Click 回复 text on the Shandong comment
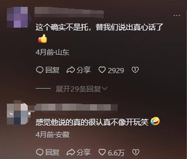Screen dimensions: 187x159 click(x=52, y=70)
